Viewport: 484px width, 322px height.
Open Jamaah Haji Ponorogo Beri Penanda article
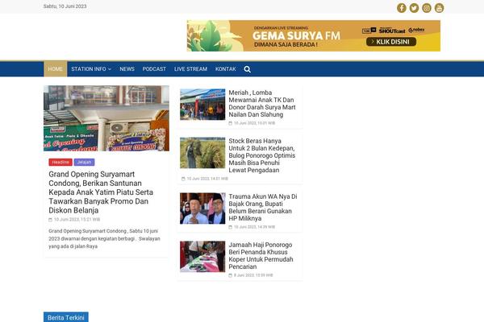click(x=261, y=256)
